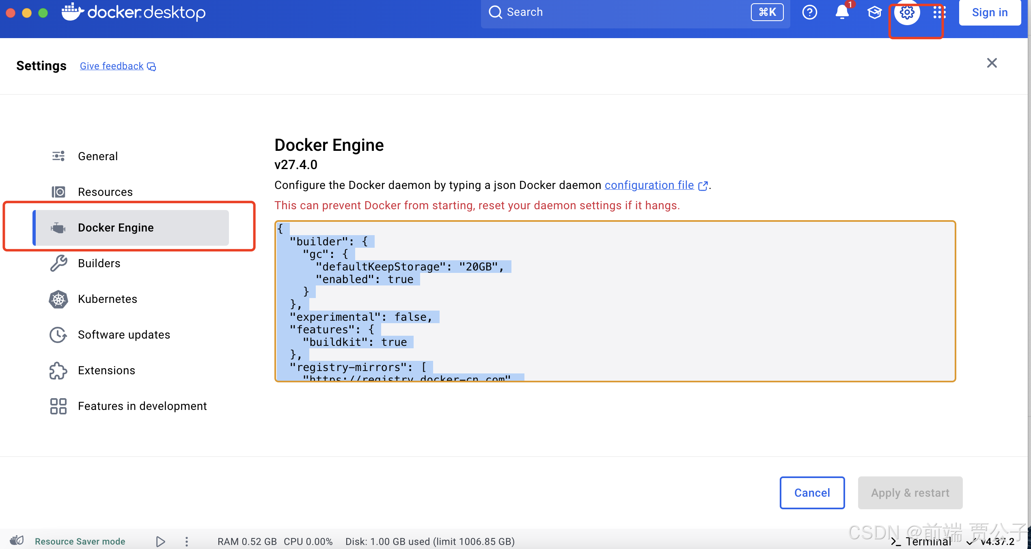Image resolution: width=1031 pixels, height=549 pixels.
Task: Click the feedback chat icon
Action: coord(151,66)
